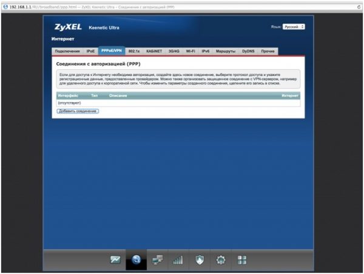The image size is (364, 274).
Task: Open the home network computers icon
Action: click(x=157, y=260)
